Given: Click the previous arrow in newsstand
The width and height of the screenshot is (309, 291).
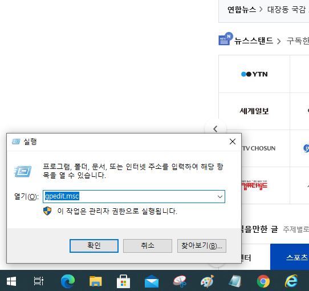Looking at the screenshot, I should (x=216, y=129).
